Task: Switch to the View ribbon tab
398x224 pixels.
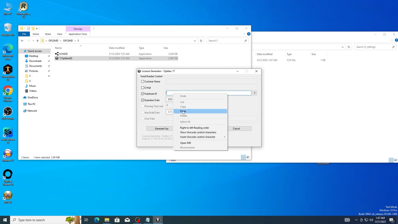Action: pos(59,34)
